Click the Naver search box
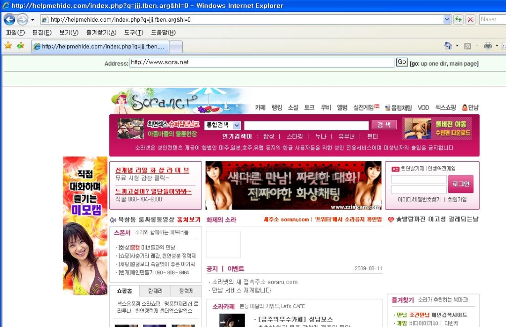Screen dimensions: 506x327 493,19
